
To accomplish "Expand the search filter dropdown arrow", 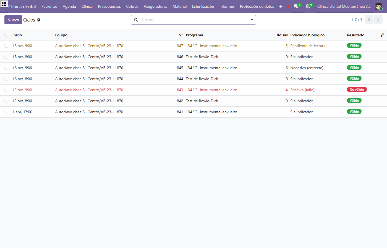I will click(x=252, y=20).
